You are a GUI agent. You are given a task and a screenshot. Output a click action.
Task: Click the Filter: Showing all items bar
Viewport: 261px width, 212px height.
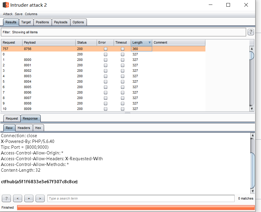[x=123, y=32]
